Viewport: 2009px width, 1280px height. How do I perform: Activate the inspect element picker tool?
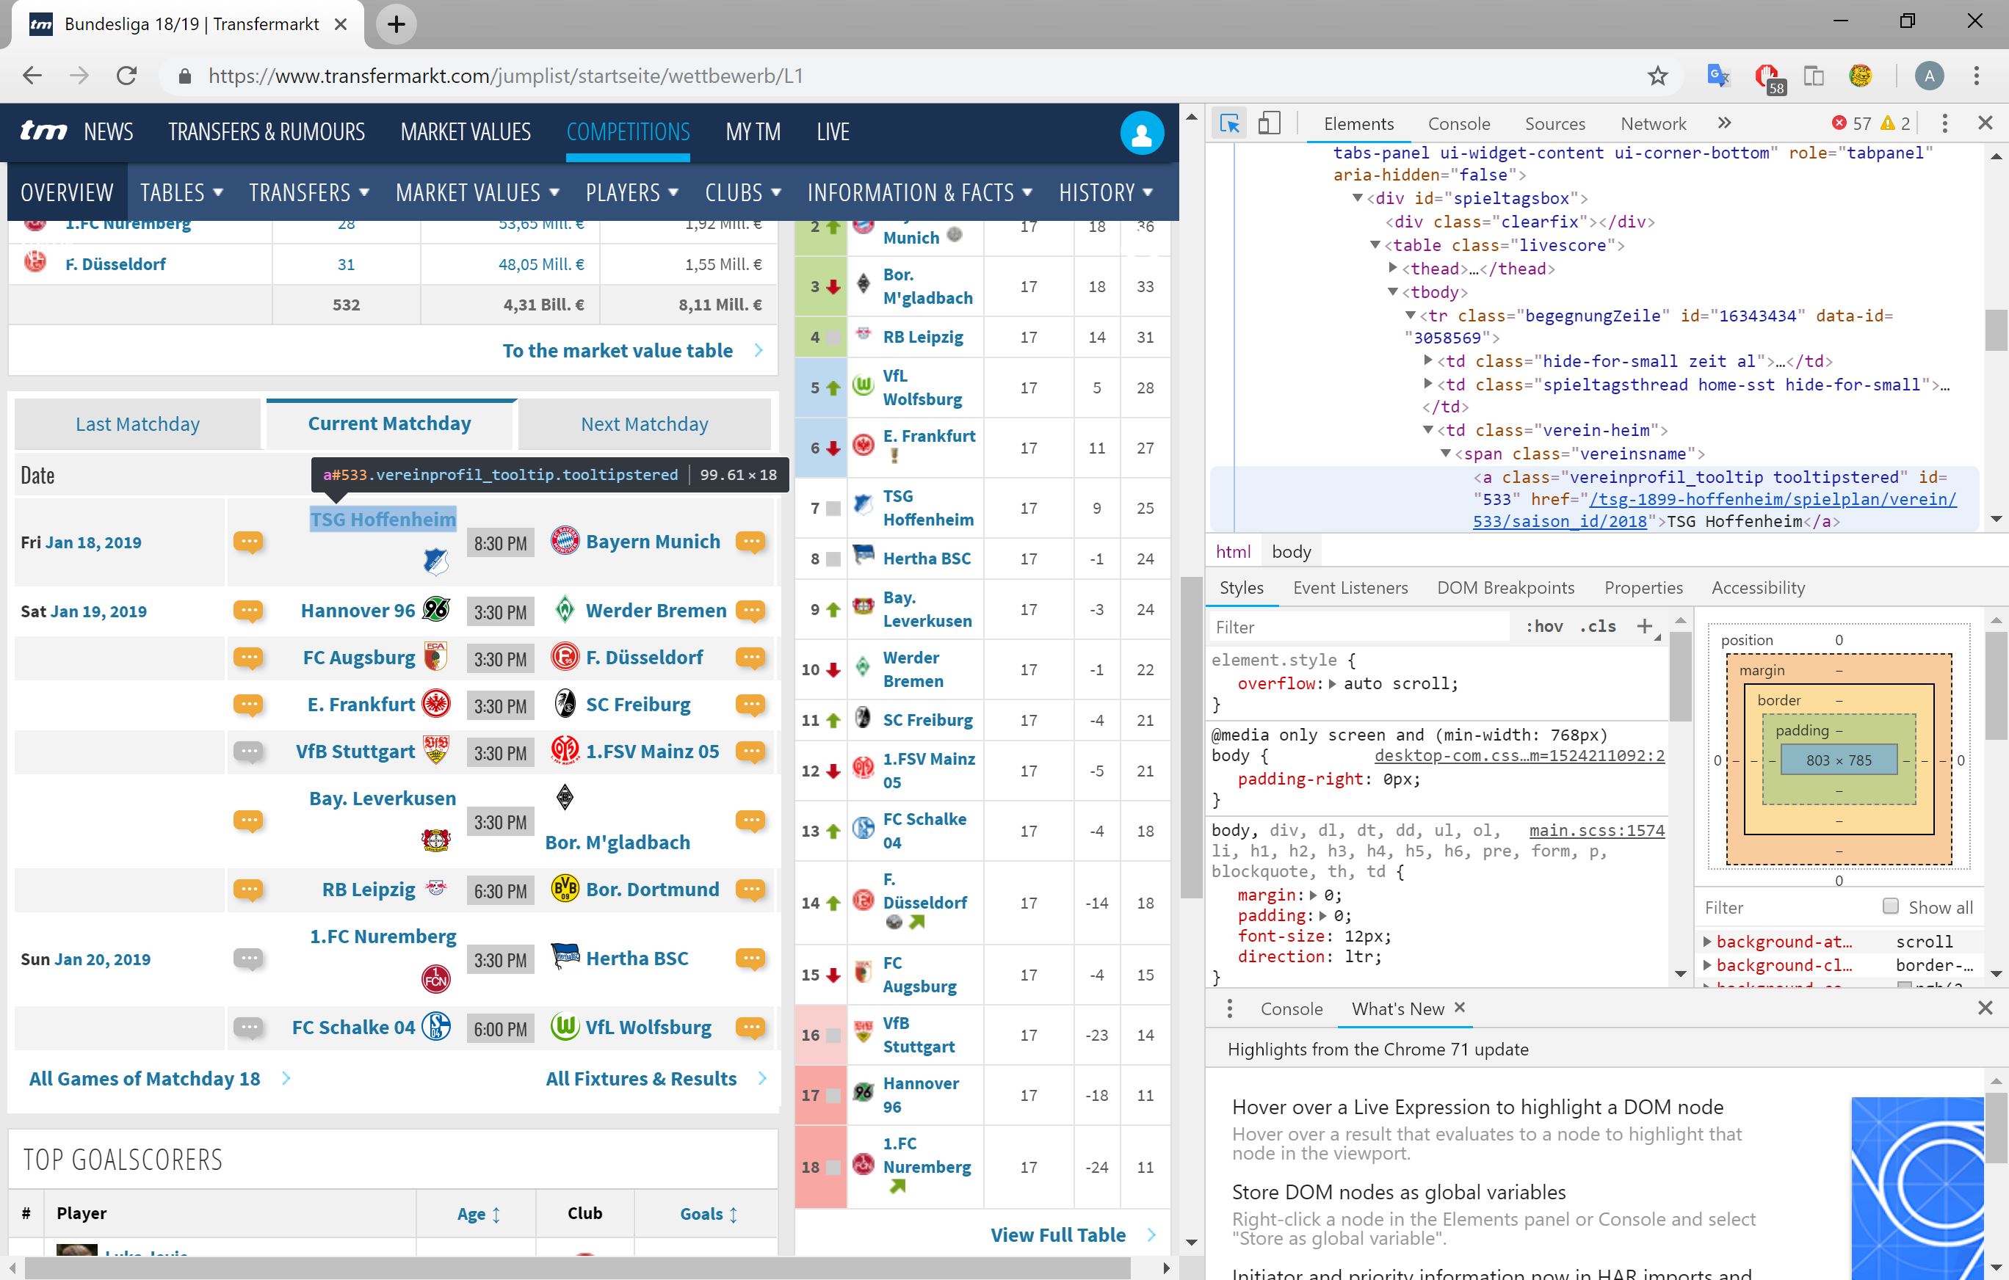(1229, 123)
